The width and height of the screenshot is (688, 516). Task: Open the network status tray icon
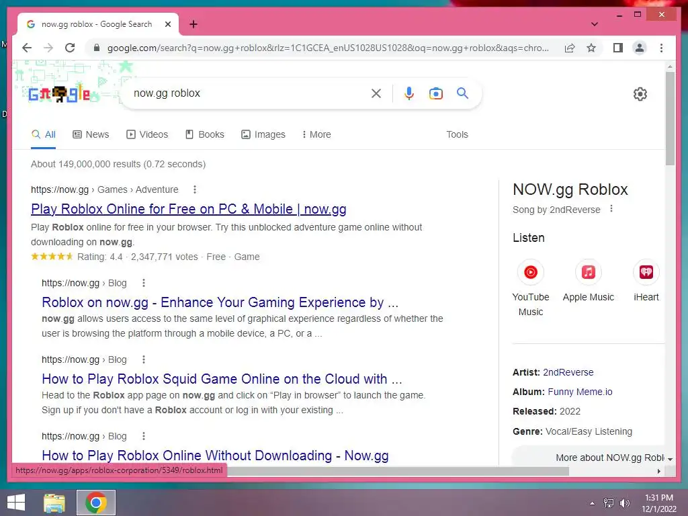(x=609, y=503)
